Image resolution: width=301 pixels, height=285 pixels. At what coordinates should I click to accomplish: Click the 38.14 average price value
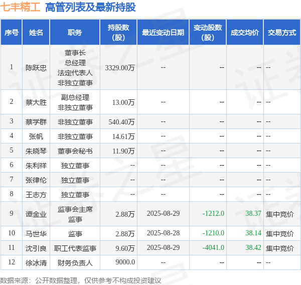(253, 233)
